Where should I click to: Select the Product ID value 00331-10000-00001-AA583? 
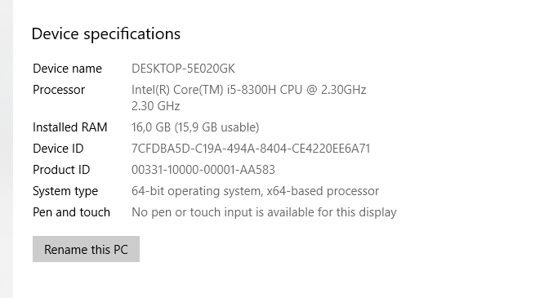click(203, 170)
